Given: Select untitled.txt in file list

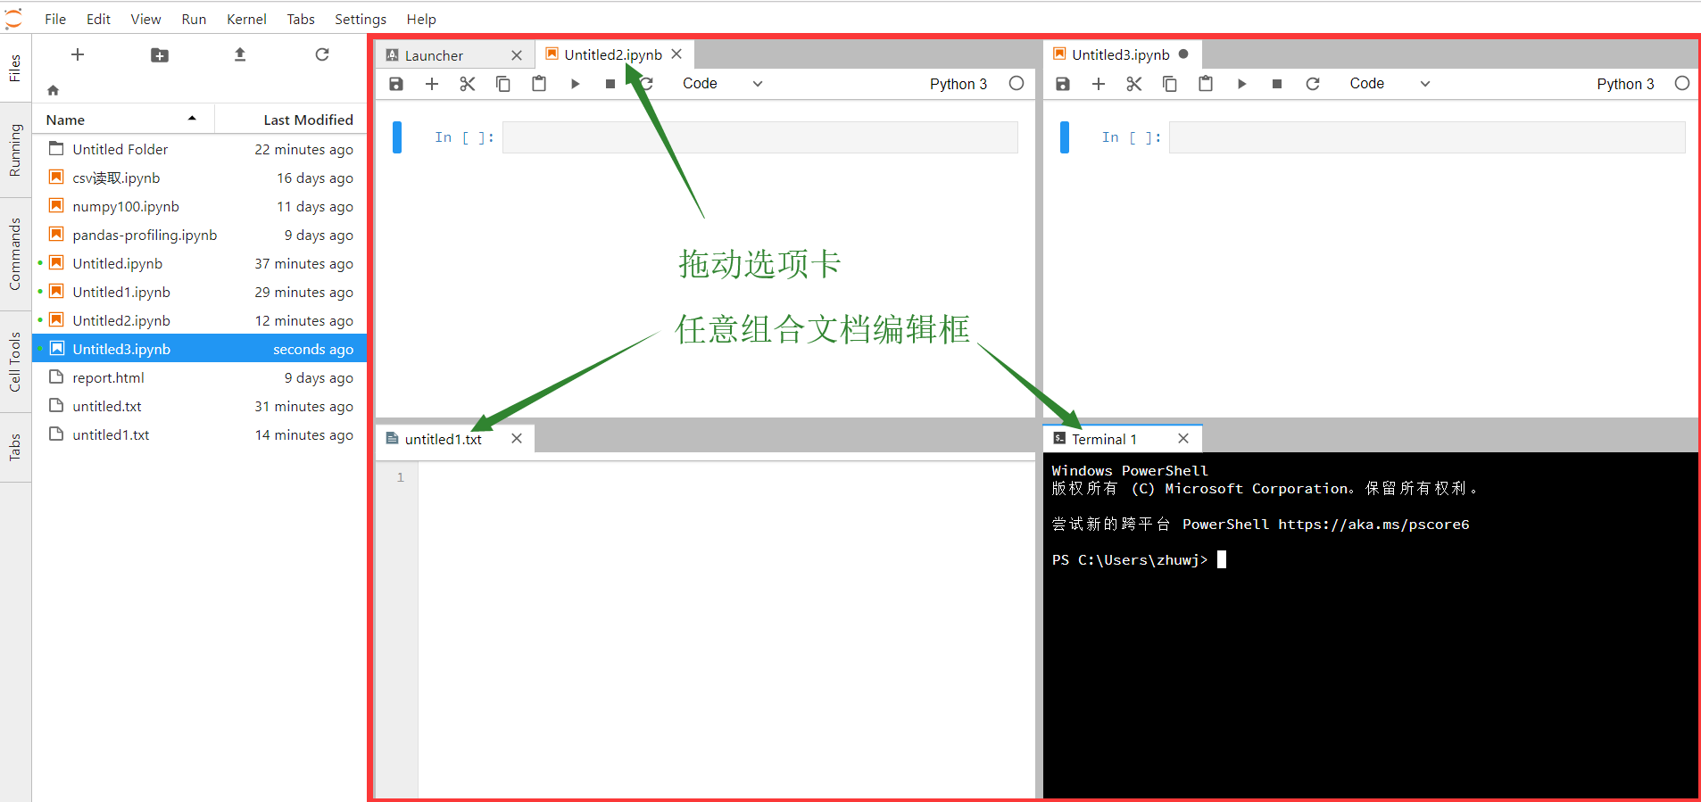Looking at the screenshot, I should click(x=200, y=406).
